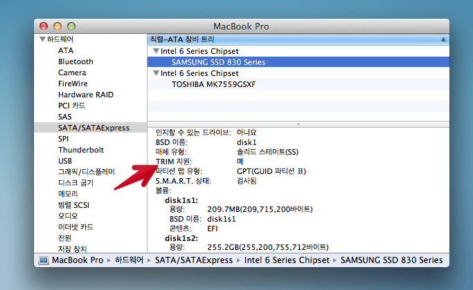
Task: Click the 209.7MB(209,715,200바이트) capacity value
Action: (x=260, y=209)
